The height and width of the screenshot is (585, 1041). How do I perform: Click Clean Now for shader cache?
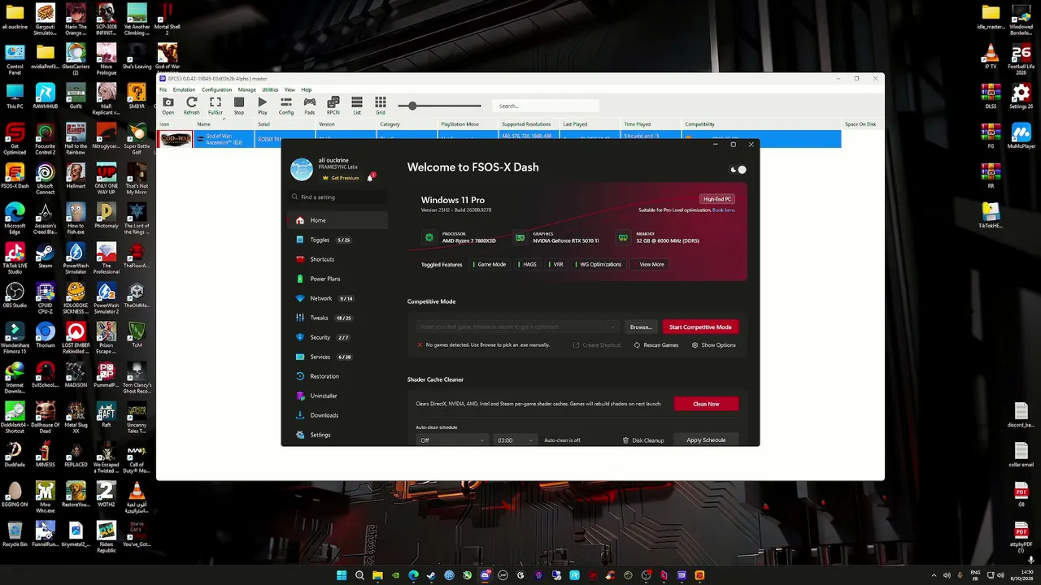tap(706, 404)
